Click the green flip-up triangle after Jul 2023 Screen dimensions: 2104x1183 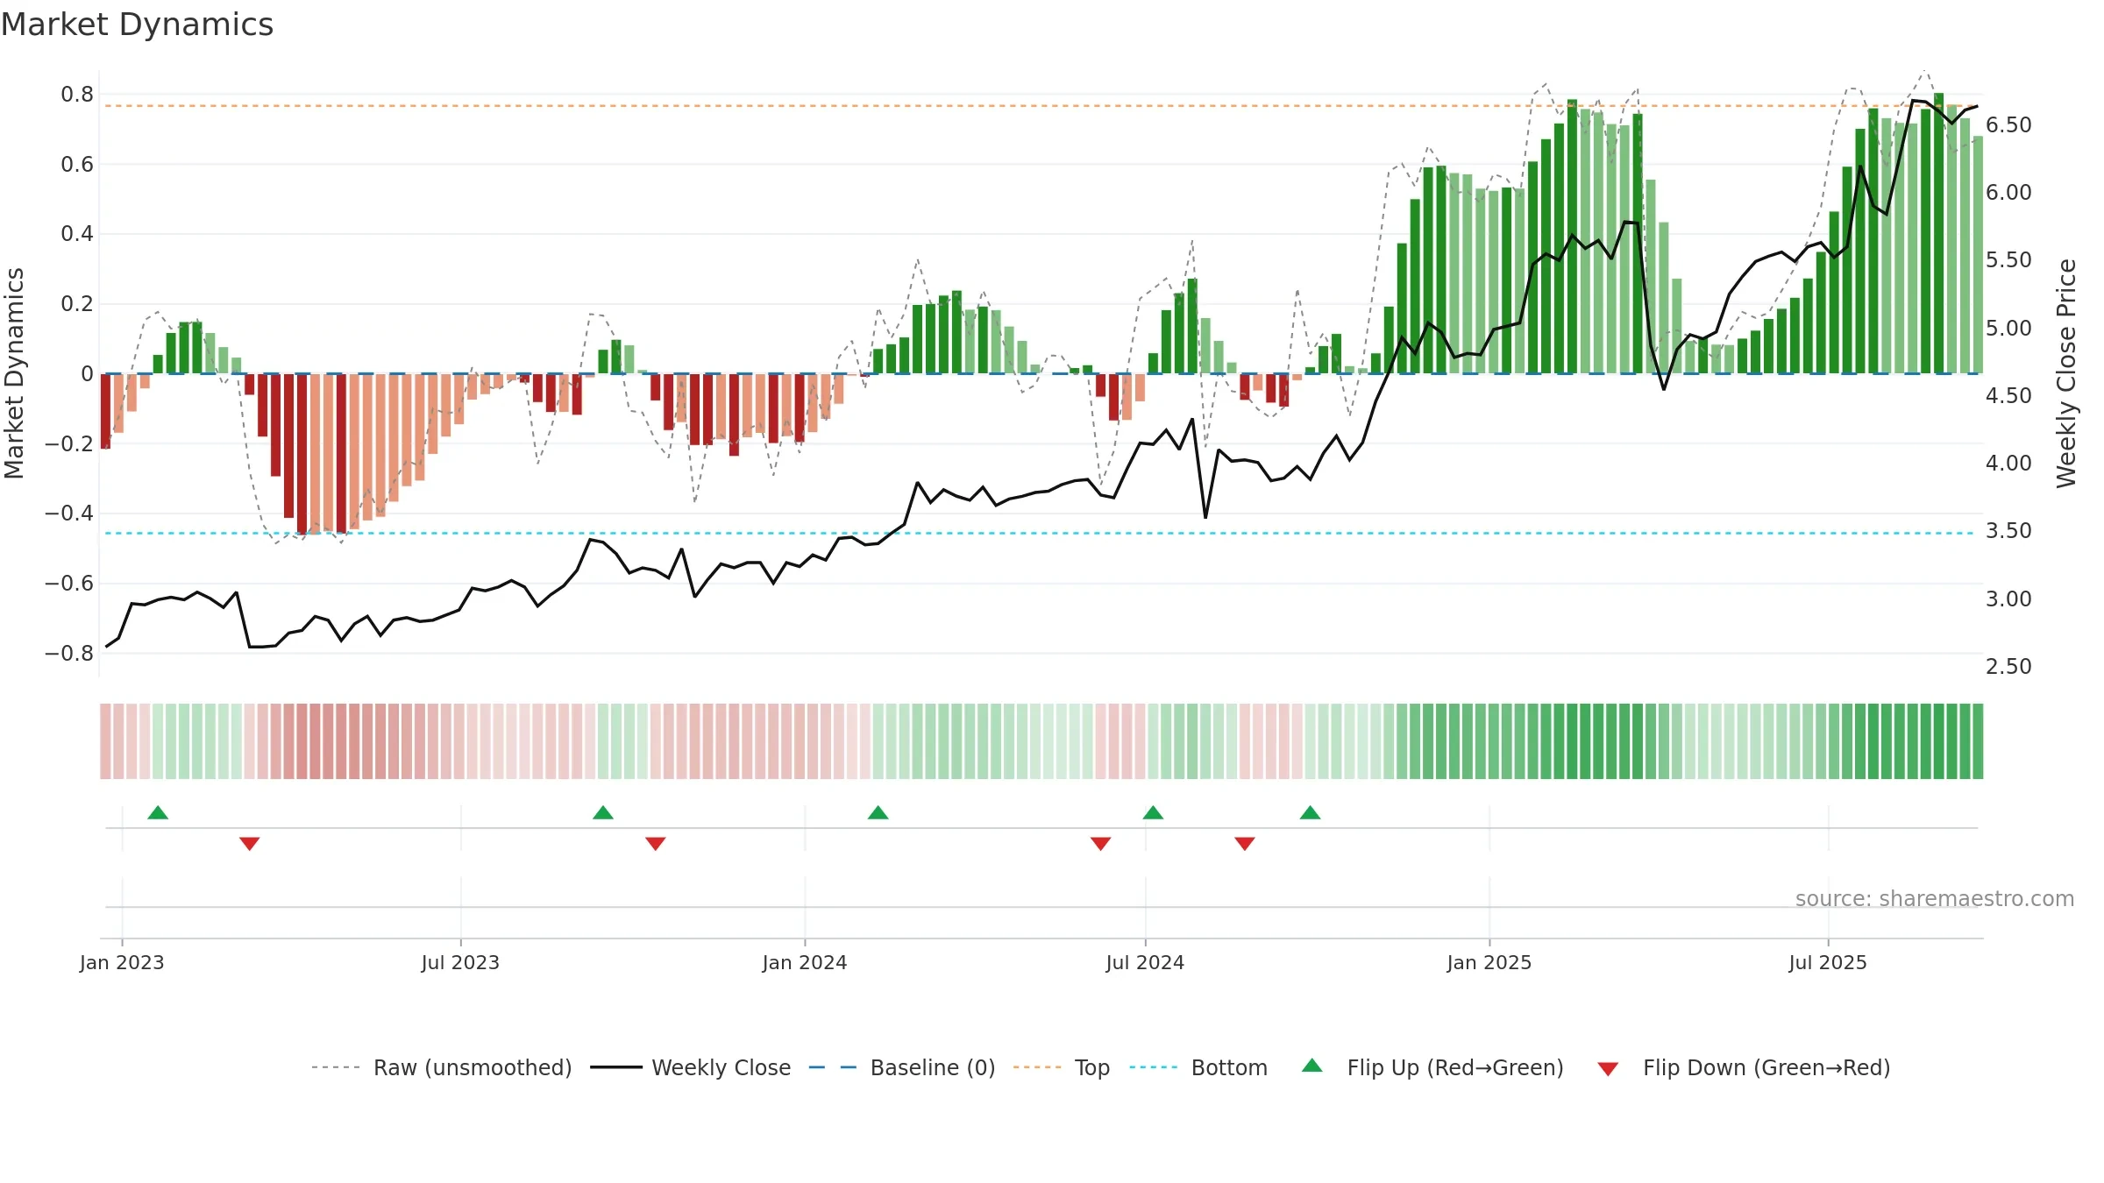click(x=603, y=812)
